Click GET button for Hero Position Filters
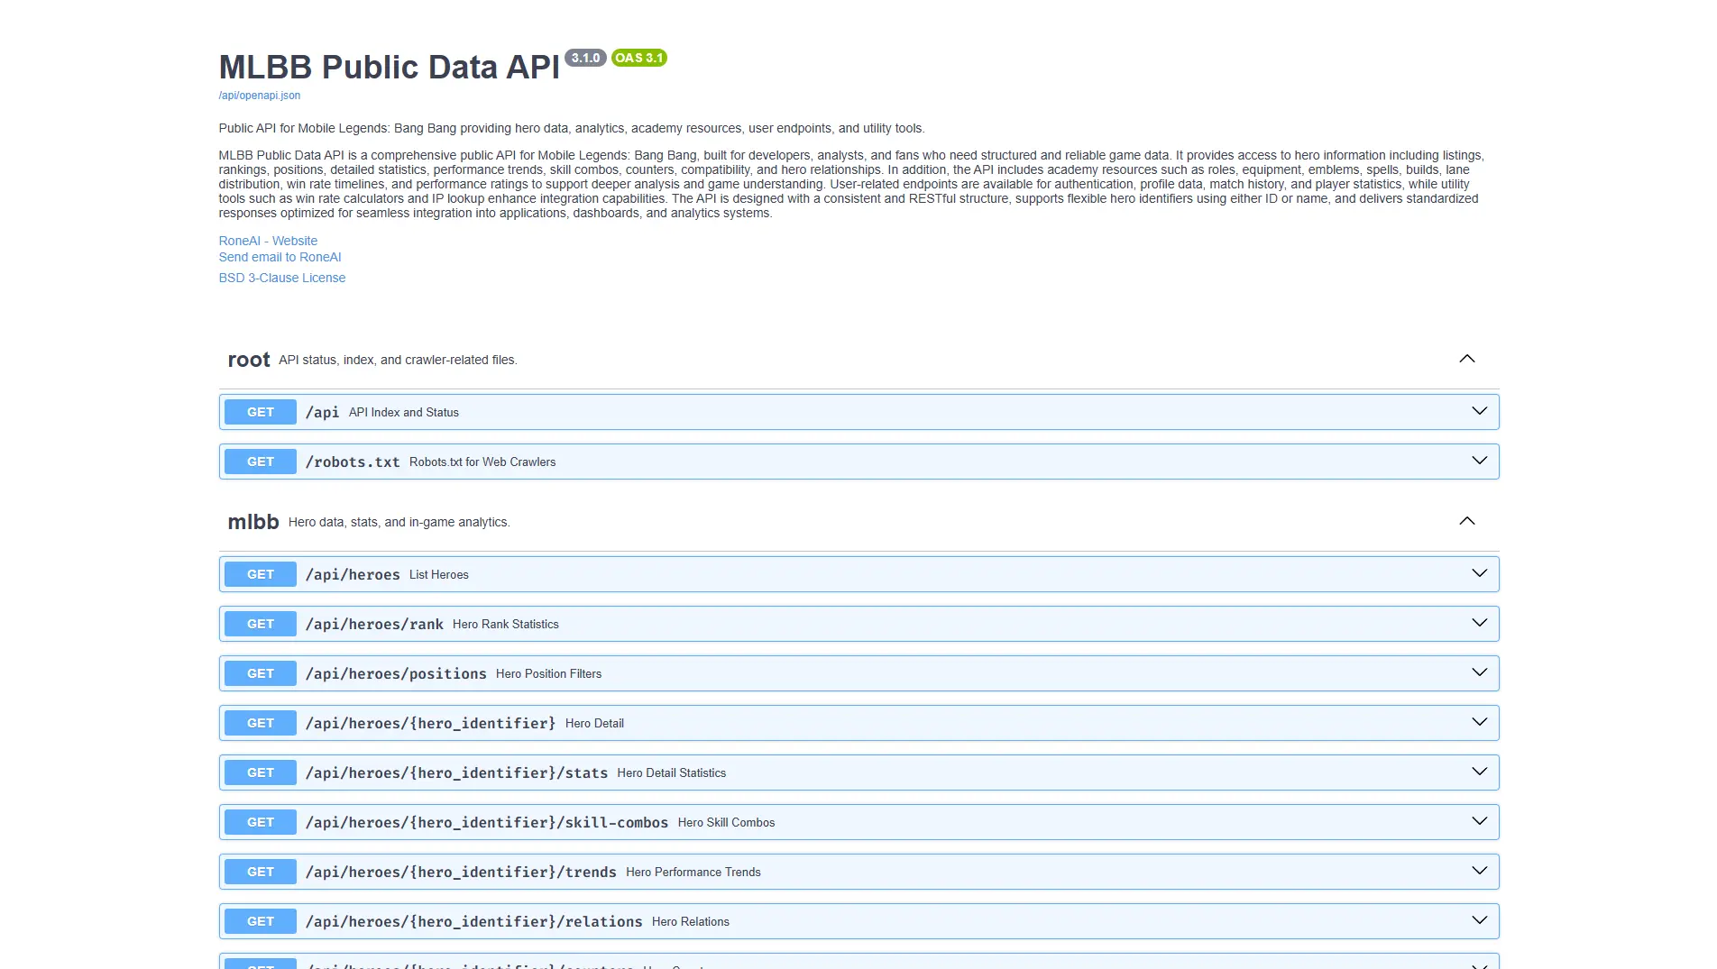This screenshot has width=1717, height=969. coord(261,673)
